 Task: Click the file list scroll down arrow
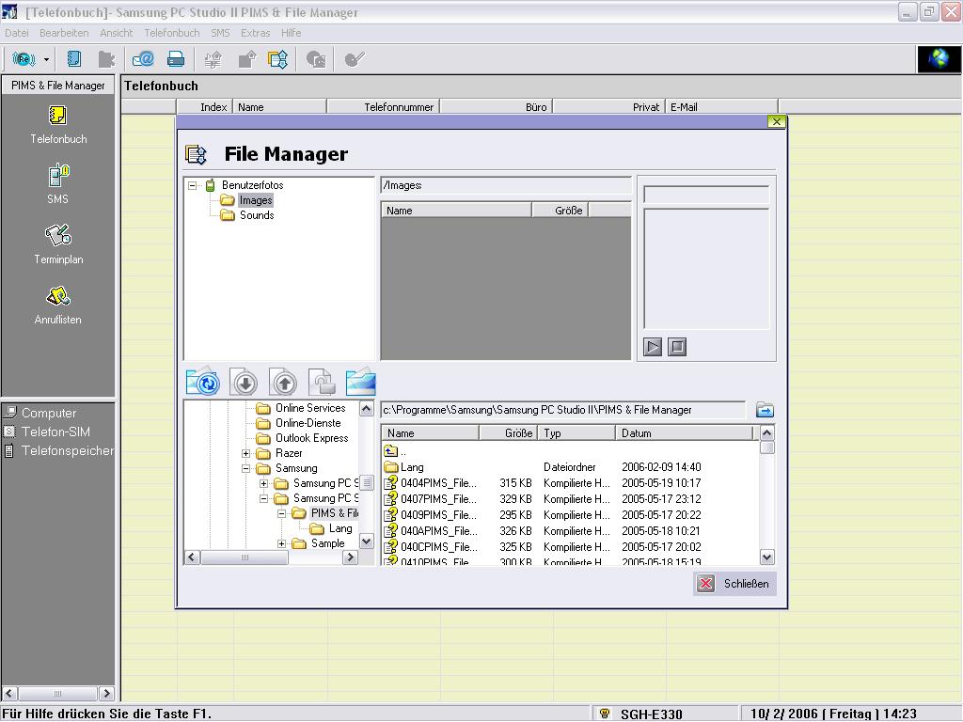(x=767, y=557)
